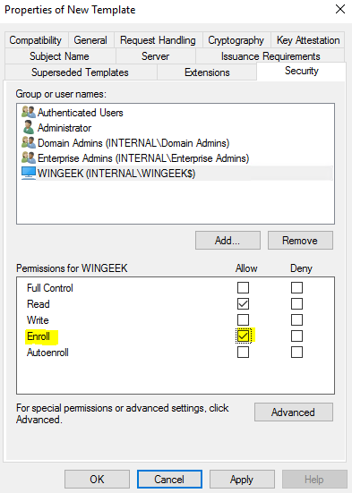352x493 pixels.
Task: Toggle the Allow Read checkbox
Action: click(x=243, y=303)
